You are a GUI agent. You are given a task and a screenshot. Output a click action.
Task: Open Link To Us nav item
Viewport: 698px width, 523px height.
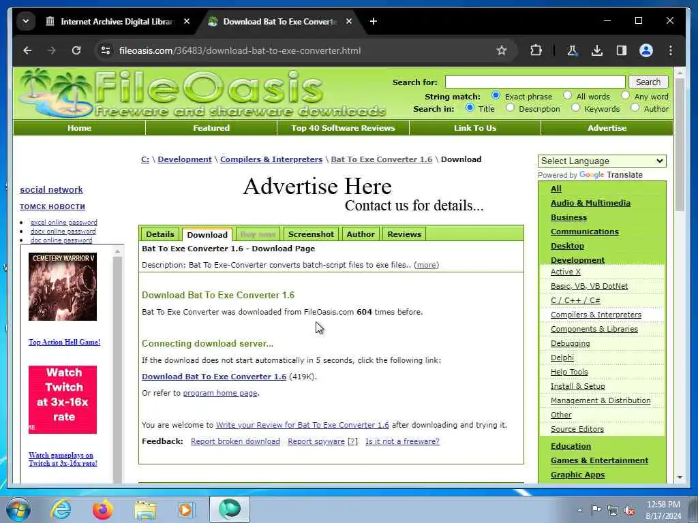click(475, 128)
